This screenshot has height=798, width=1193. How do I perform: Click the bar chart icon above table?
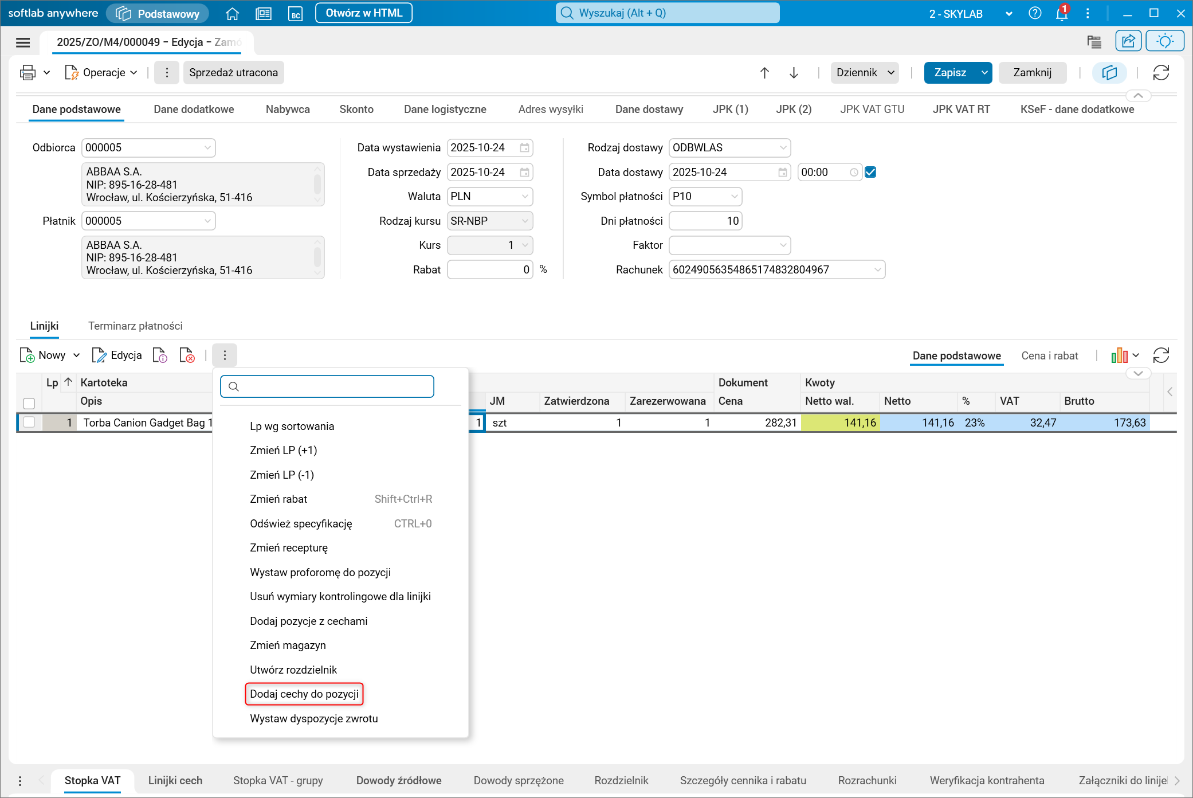(1119, 355)
